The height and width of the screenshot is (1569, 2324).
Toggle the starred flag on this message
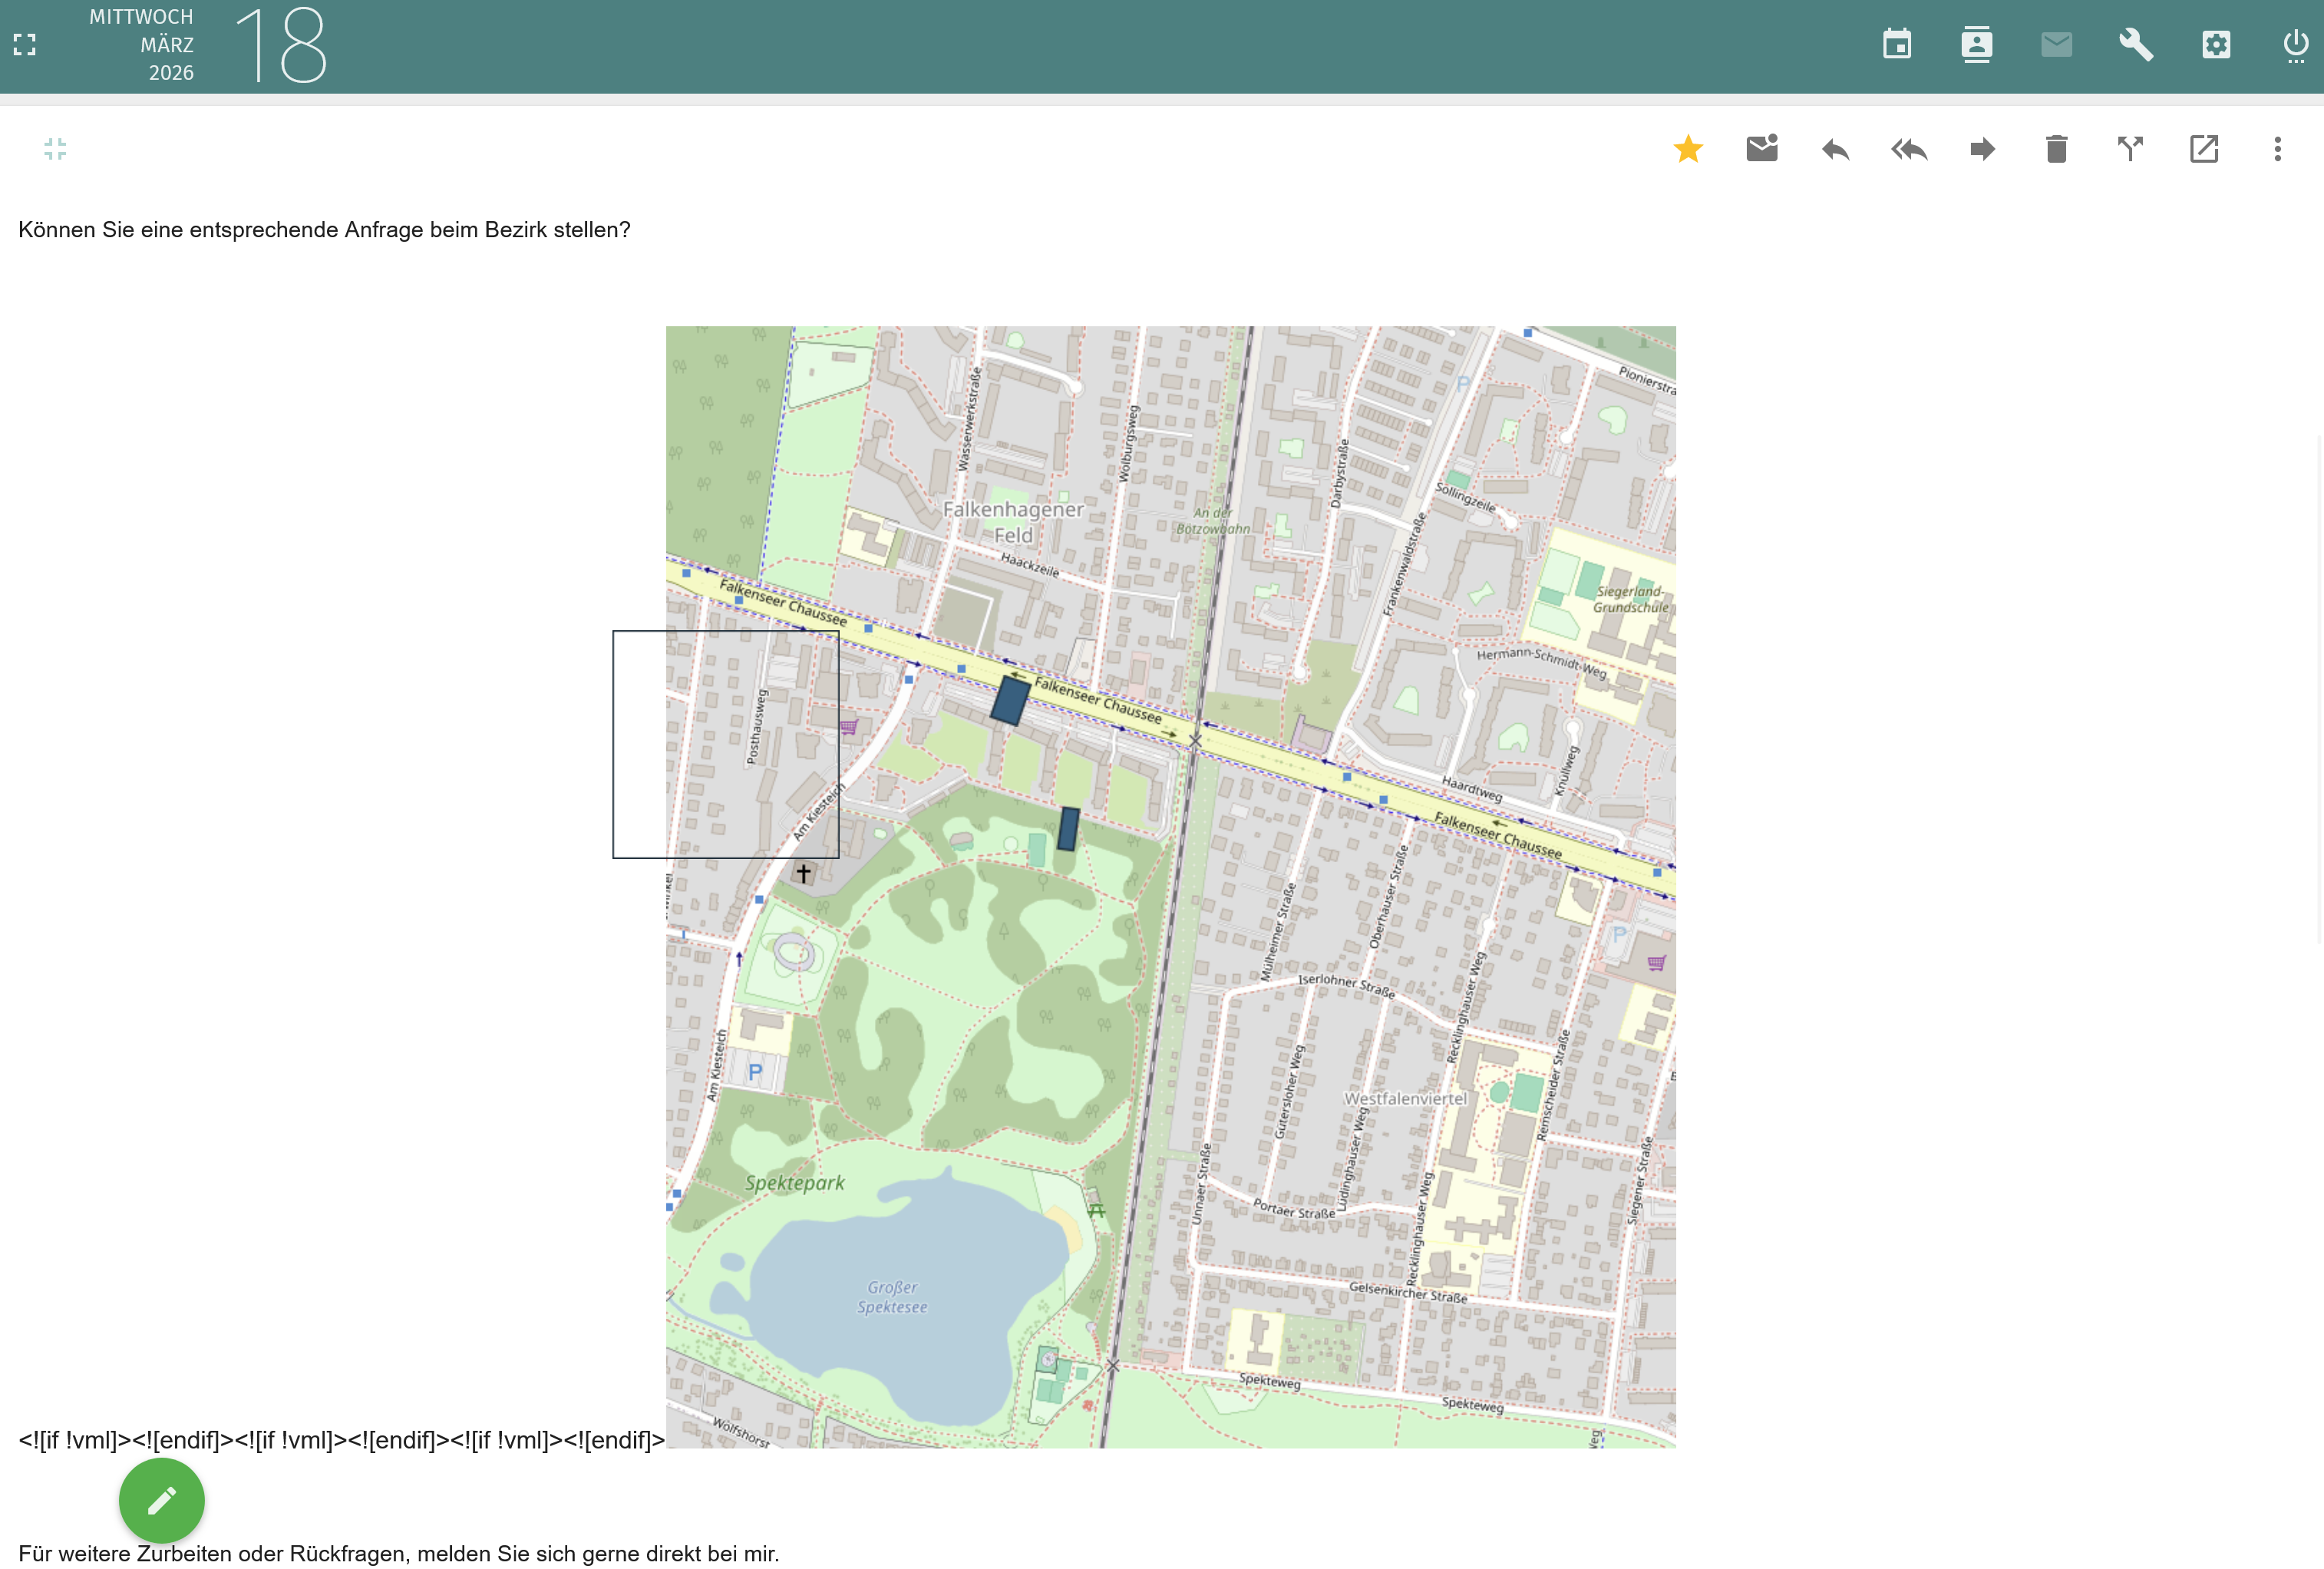tap(1688, 149)
